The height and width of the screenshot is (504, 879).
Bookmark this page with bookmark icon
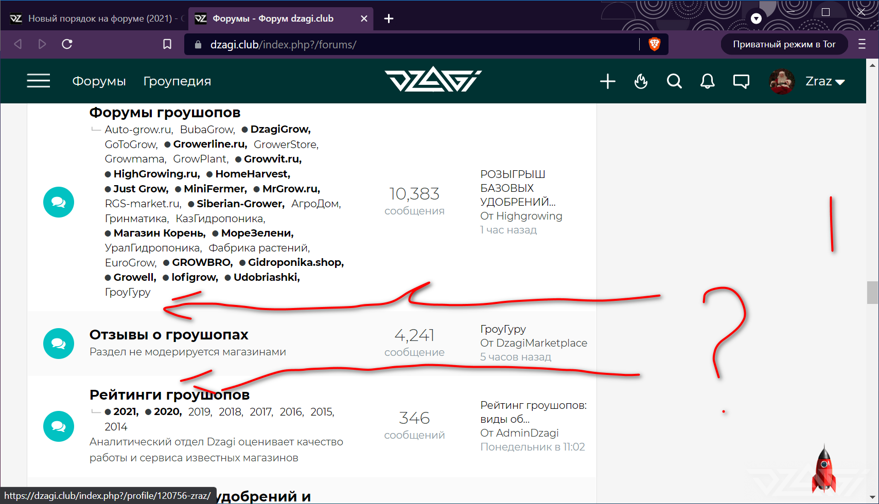[x=167, y=44]
